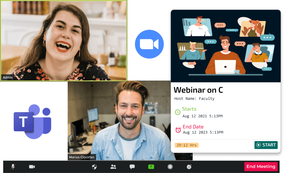Open the Reactions smiley menu
The height and width of the screenshot is (173, 285).
(189, 167)
